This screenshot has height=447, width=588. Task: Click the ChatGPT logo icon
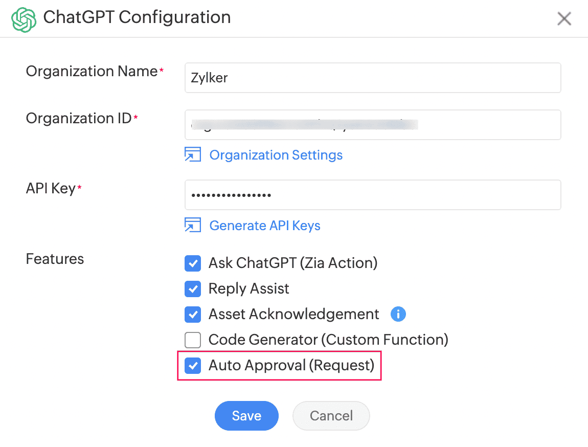(x=24, y=18)
